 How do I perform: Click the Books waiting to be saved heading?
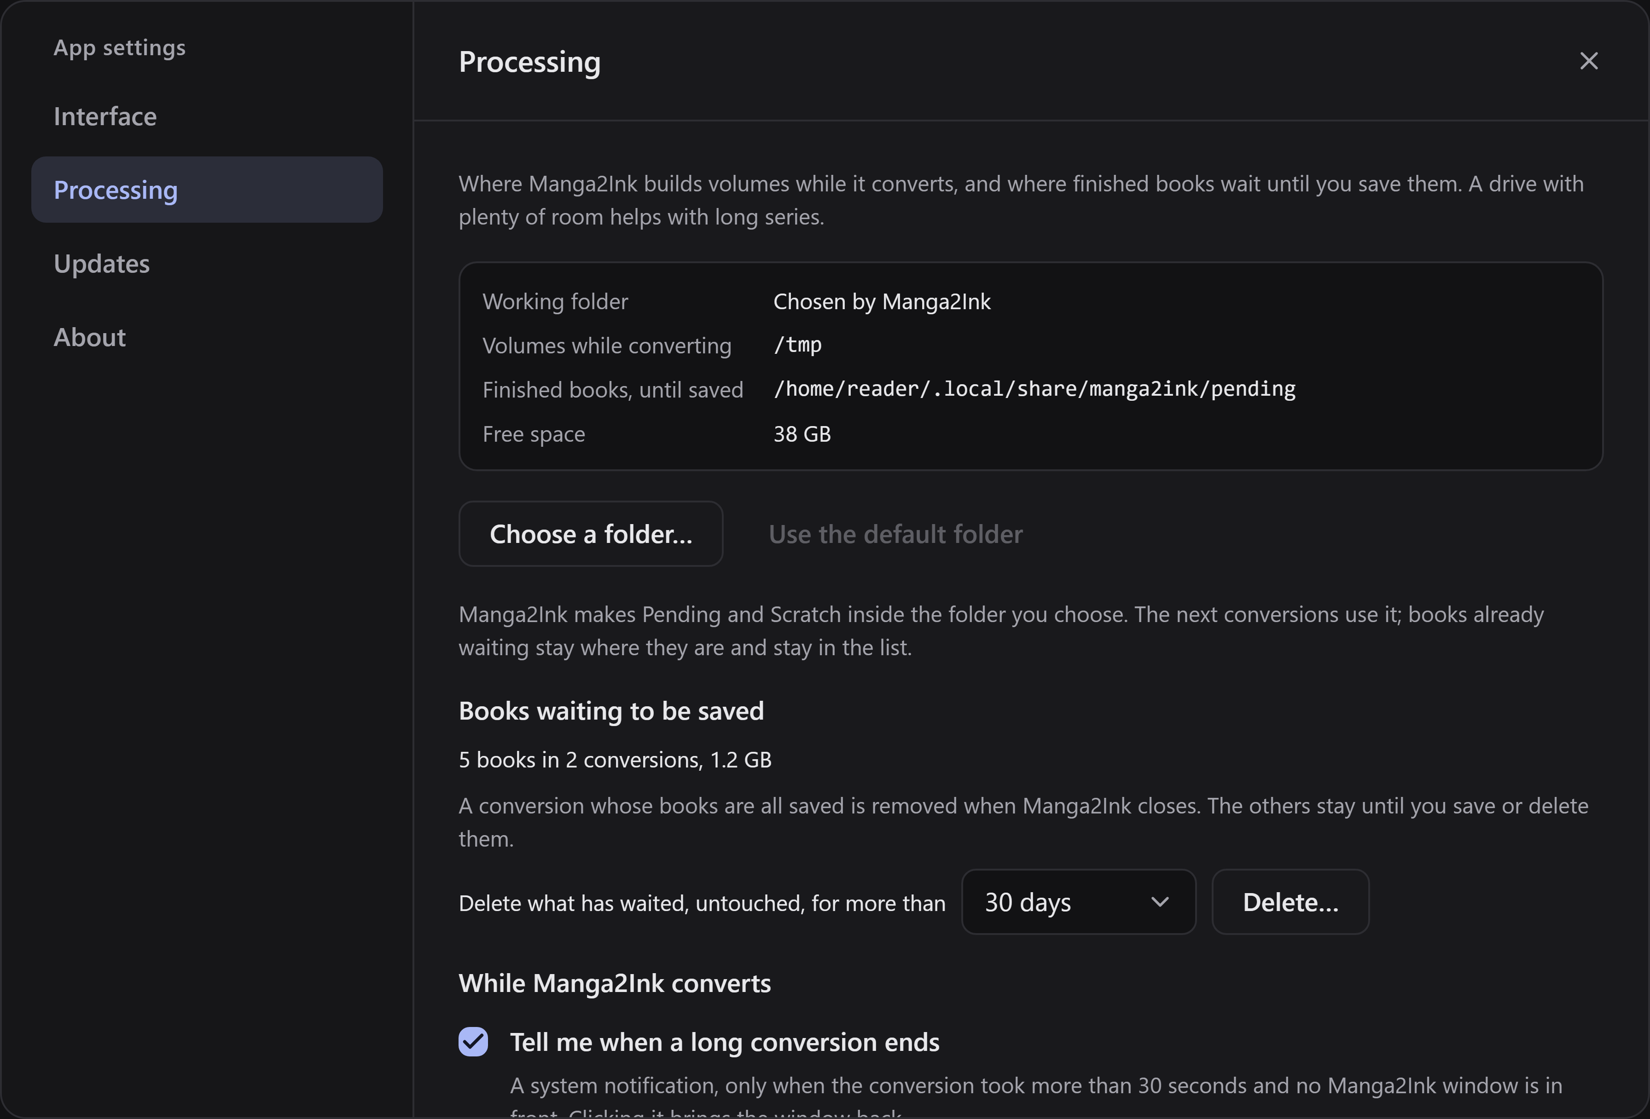pyautogui.click(x=611, y=711)
